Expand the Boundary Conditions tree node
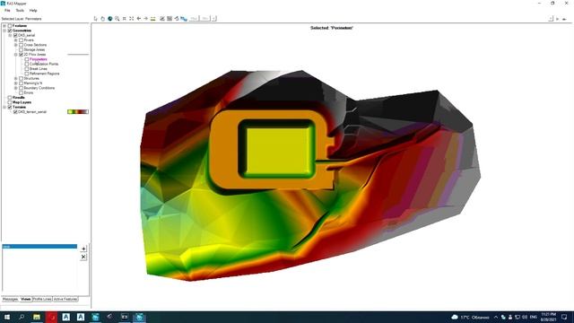Viewport: 574px width, 323px height. pyautogui.click(x=16, y=88)
